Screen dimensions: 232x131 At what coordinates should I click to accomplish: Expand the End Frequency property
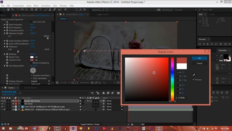[5, 28]
